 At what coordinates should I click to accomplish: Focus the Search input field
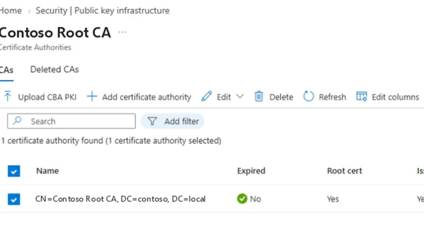[x=71, y=121]
